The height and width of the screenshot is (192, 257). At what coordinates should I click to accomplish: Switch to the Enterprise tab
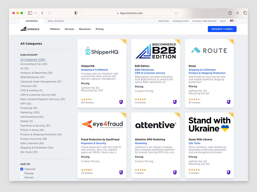click(32, 21)
